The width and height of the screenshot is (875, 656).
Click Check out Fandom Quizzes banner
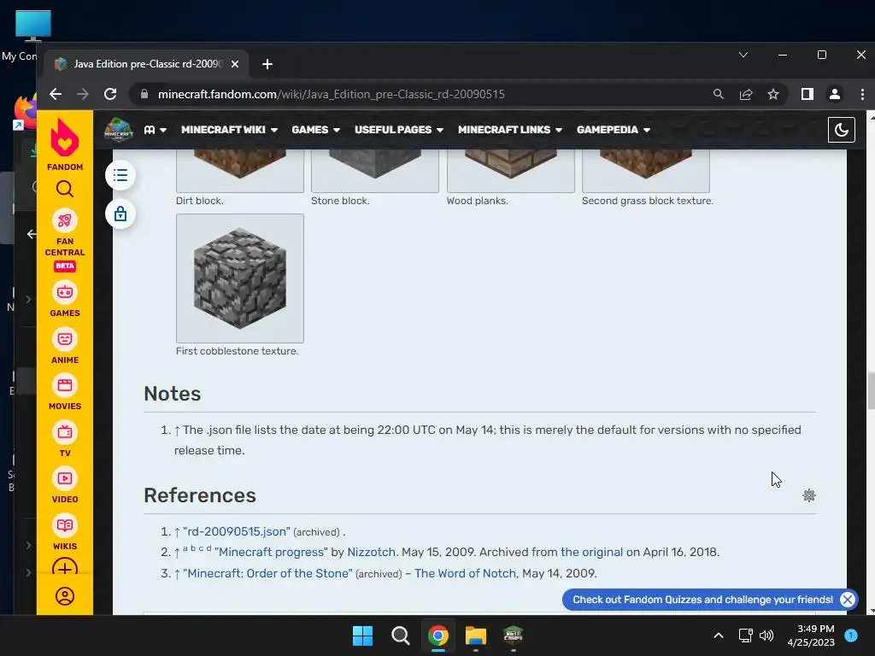click(x=702, y=600)
